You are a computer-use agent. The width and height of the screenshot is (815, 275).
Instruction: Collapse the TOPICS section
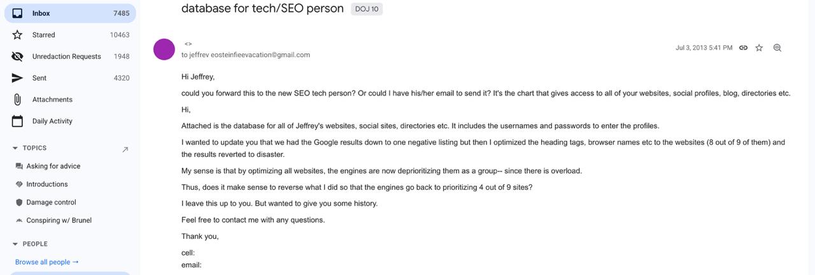point(15,148)
